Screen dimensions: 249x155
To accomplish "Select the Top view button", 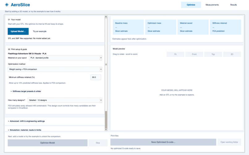I will pyautogui.click(x=213, y=54).
